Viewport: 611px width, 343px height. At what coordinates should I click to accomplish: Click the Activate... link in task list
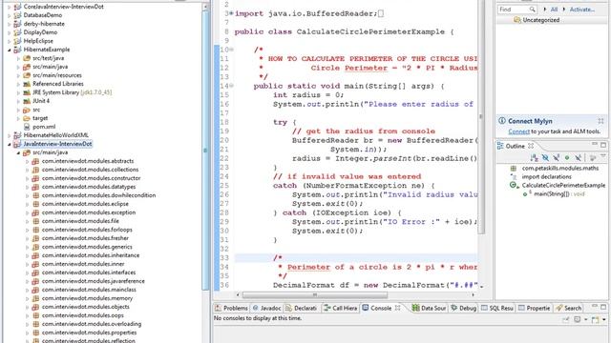pos(582,10)
